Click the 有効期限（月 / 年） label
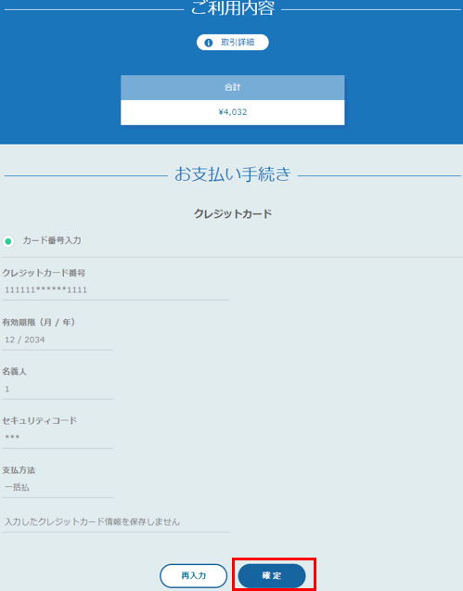This screenshot has height=591, width=463. [39, 322]
